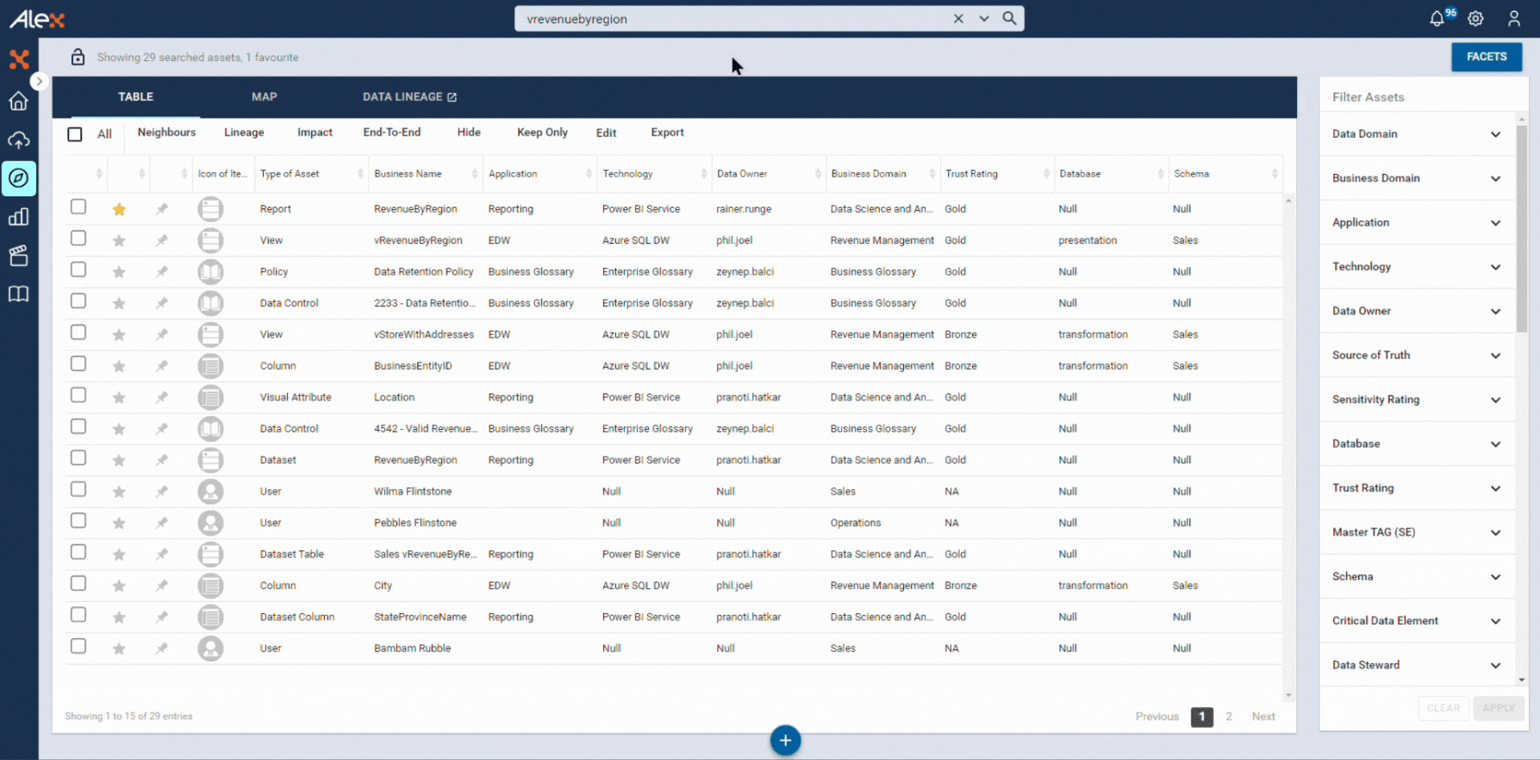Expand the Data Domain filter
1540x760 pixels.
pos(1416,134)
